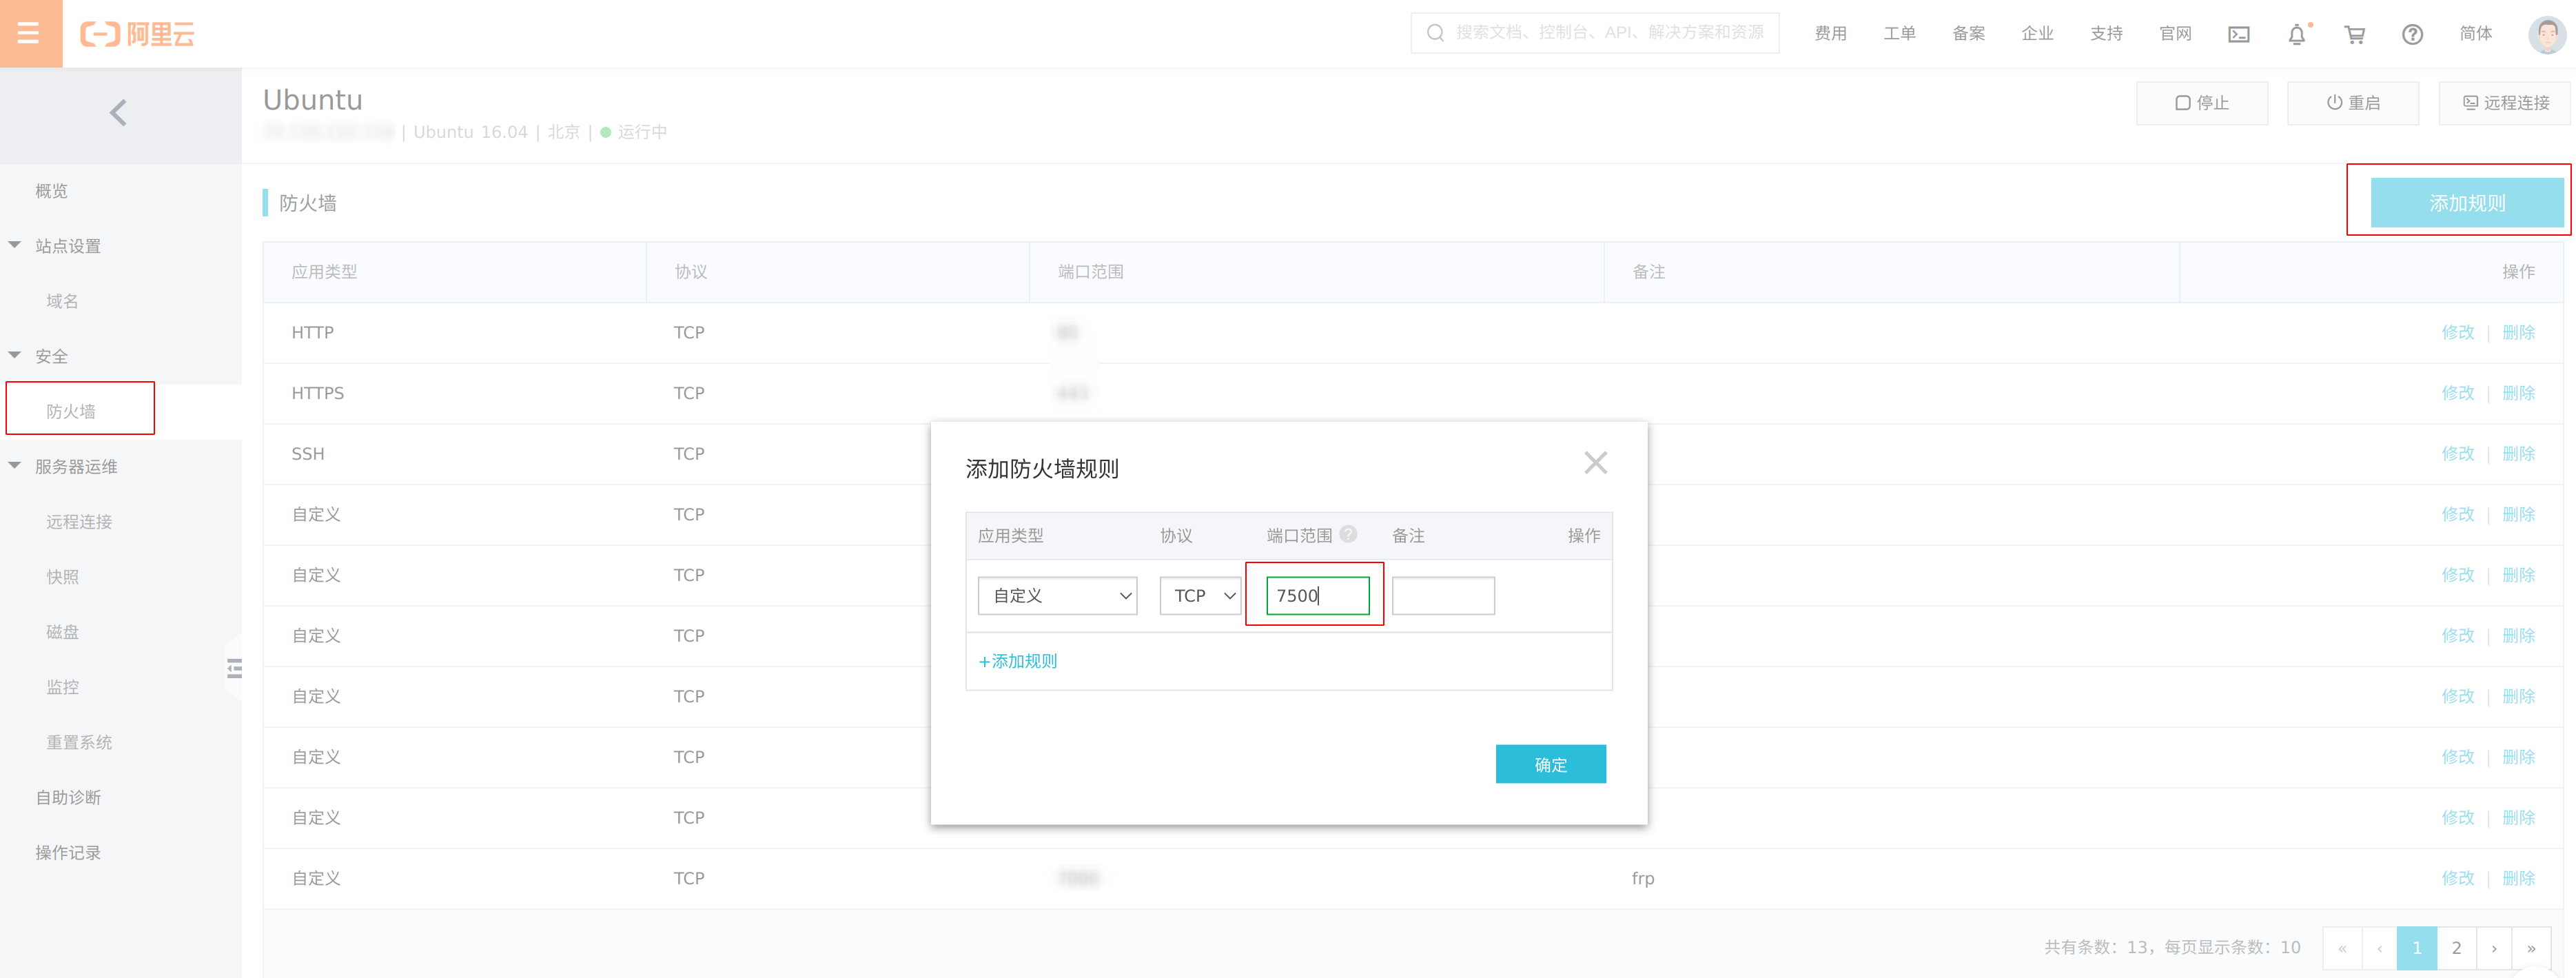Open the application type dropdown 自定义
The height and width of the screenshot is (978, 2576).
(x=1056, y=596)
